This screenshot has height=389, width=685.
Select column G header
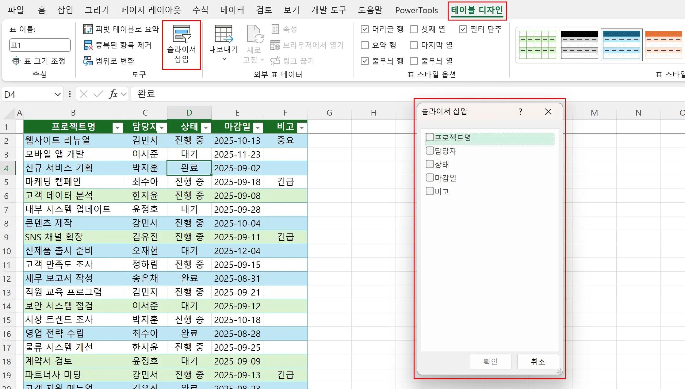329,113
